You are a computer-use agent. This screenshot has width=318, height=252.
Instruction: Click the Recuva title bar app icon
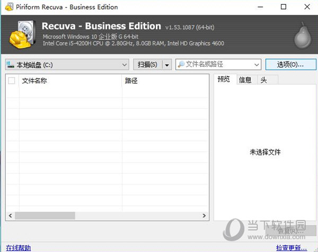pyautogui.click(x=9, y=7)
